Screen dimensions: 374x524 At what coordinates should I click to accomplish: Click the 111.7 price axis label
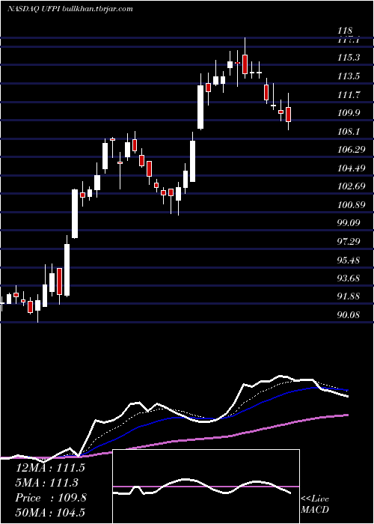349,95
